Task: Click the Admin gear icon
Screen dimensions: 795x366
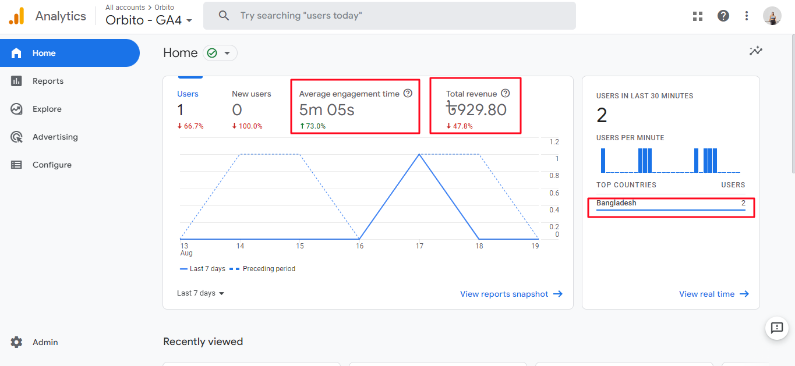Action: point(16,342)
